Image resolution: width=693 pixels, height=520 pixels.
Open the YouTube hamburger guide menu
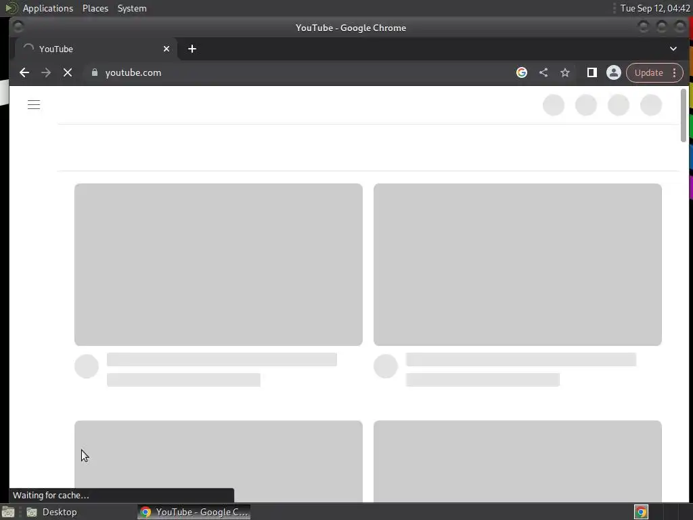click(34, 105)
